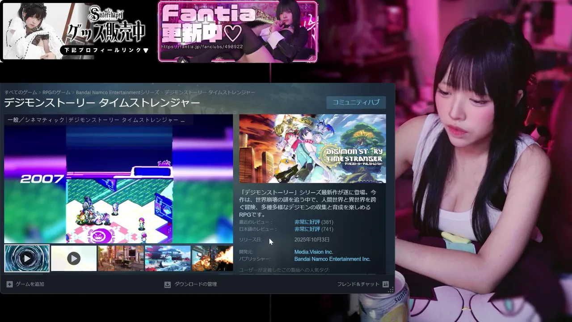572x322 pixels.
Task: Open Bandai Namco Entertainmentシリーズ breadcrumb
Action: point(117,93)
